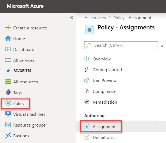Click the Virtual machines monitor icon
Screen dimensions: 166x143
click(8, 114)
